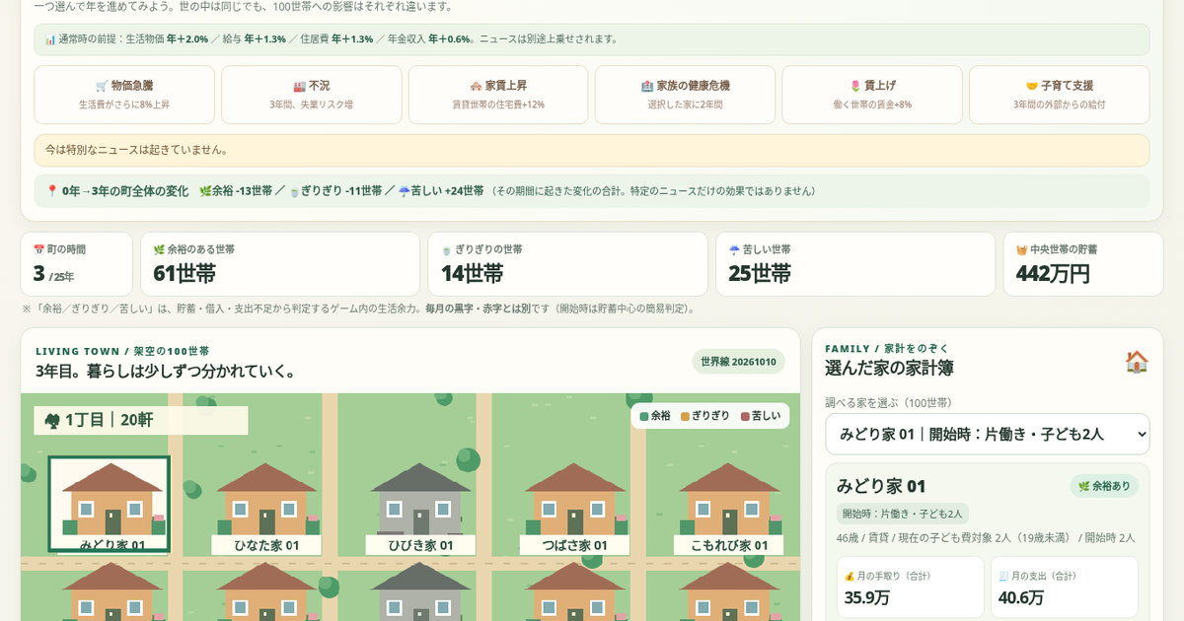1184x621 pixels.
Task: Click the chart icon beside 通常時の前提
Action: (50, 39)
